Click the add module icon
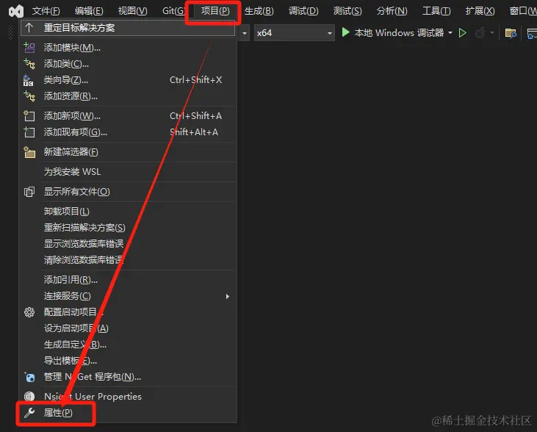The height and width of the screenshot is (432, 537). pos(29,48)
